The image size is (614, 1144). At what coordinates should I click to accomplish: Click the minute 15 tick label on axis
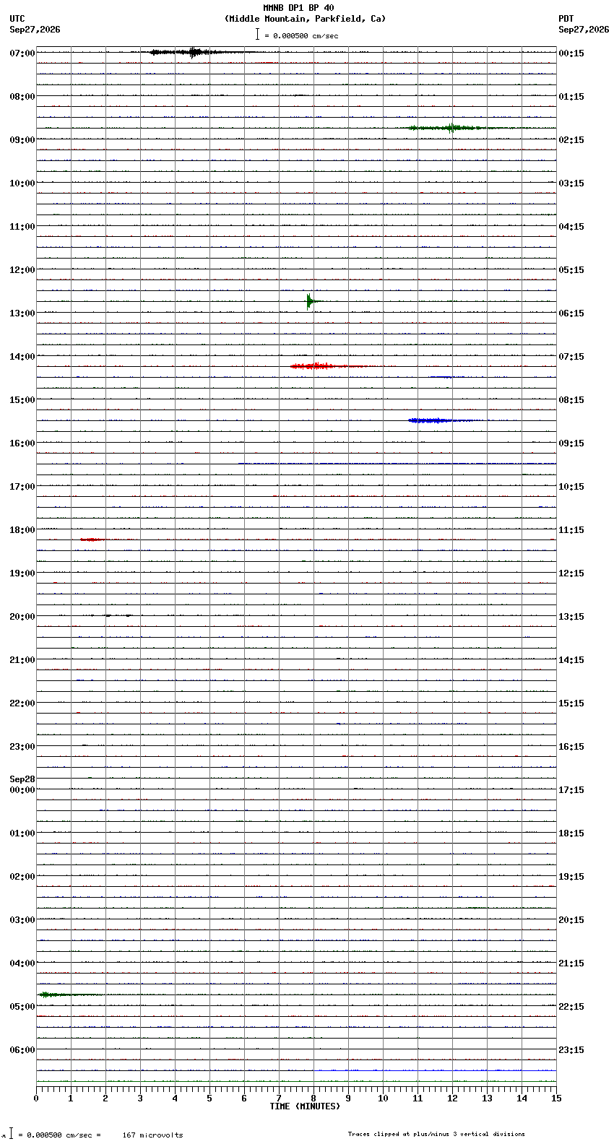point(555,1098)
